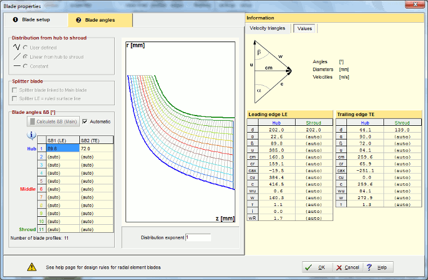Select row 11 Shroud ßB2 auto cell
This screenshot has height=280, width=428.
tap(96, 229)
